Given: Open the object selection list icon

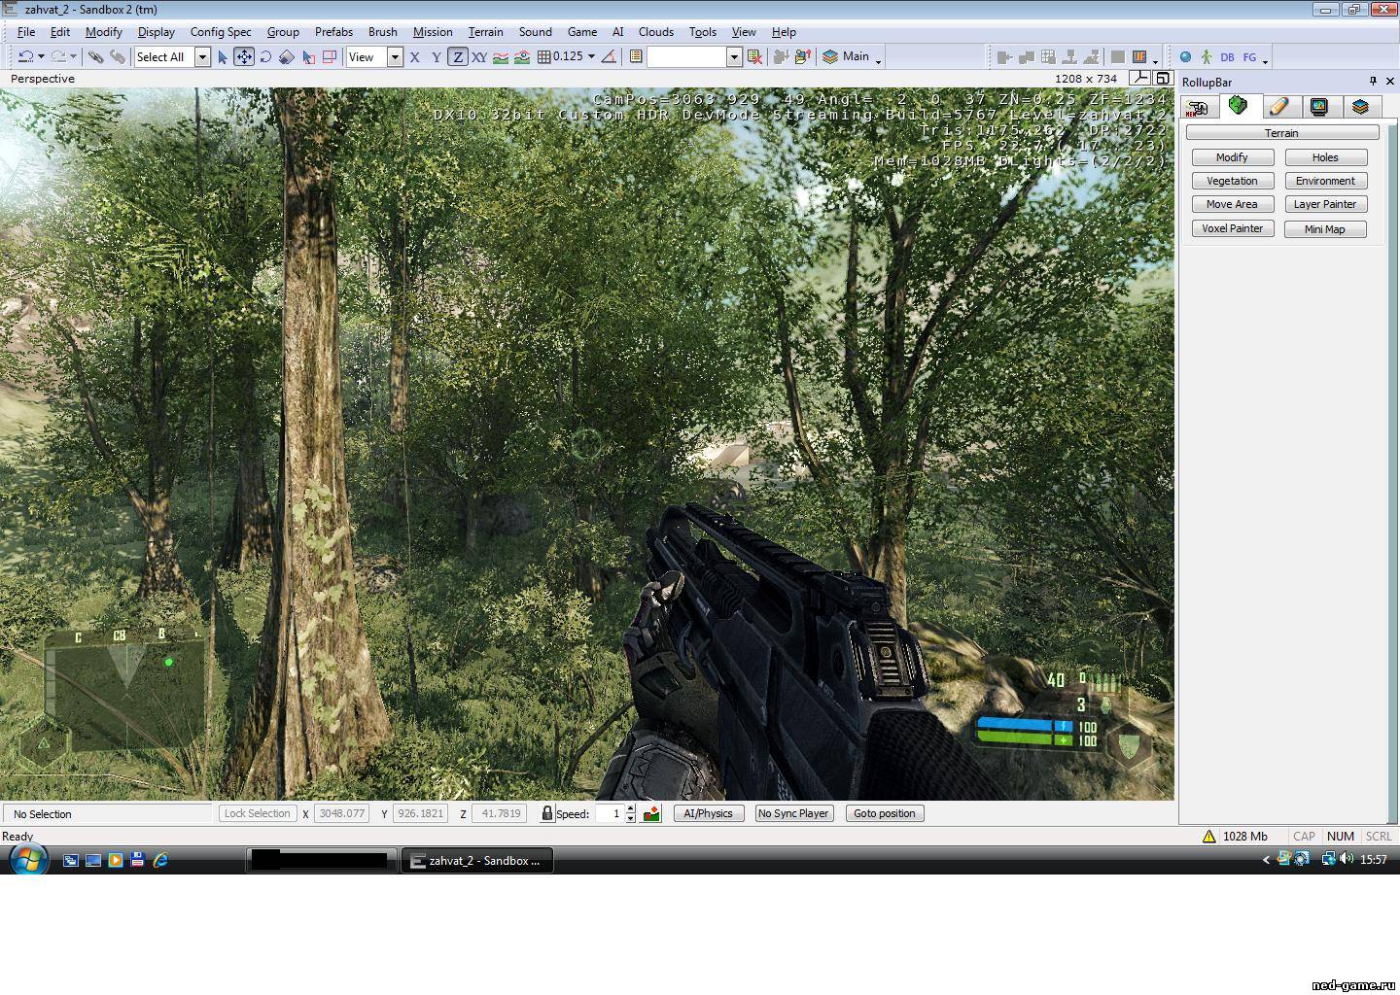Looking at the screenshot, I should click(x=636, y=57).
